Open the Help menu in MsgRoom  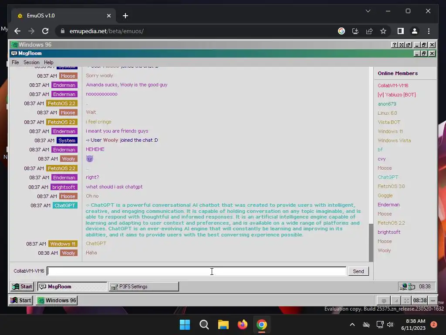49,62
